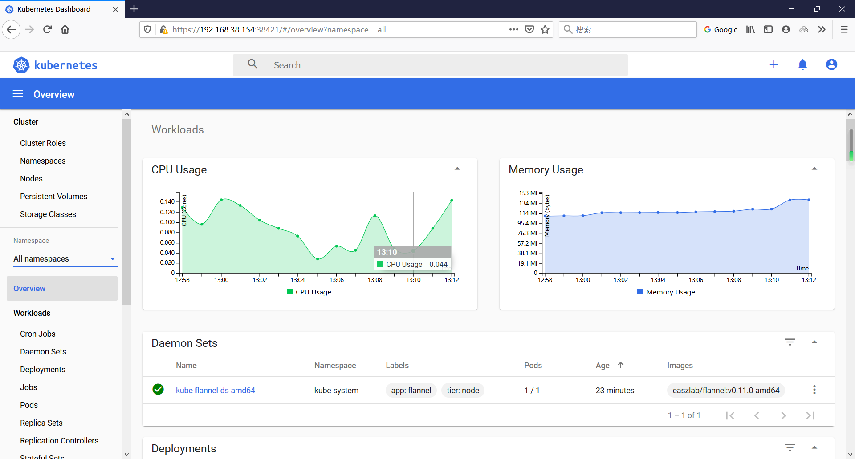The image size is (855, 459).
Task: Click the Workloads sidebar heading
Action: click(32, 313)
